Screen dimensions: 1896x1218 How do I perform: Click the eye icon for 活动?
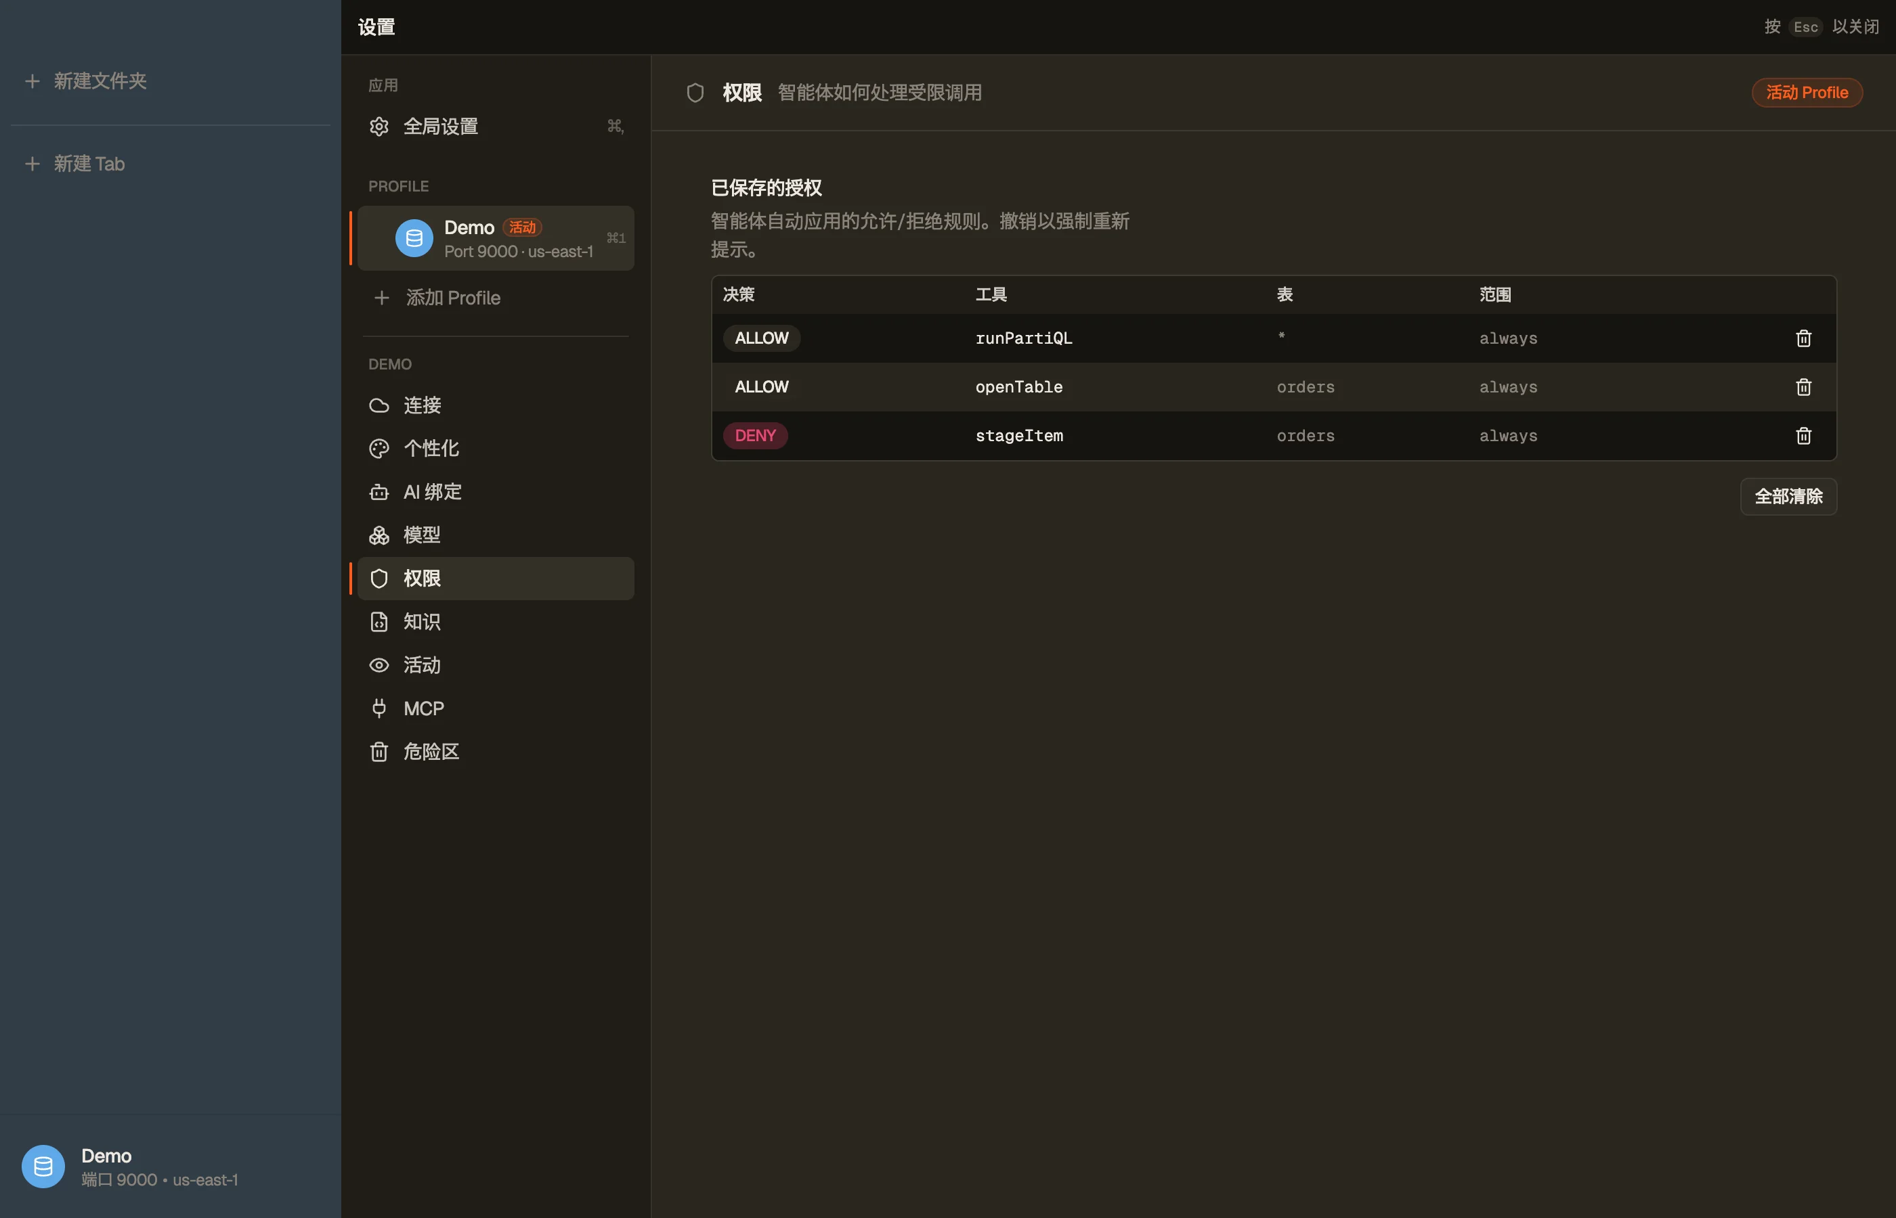click(x=379, y=665)
